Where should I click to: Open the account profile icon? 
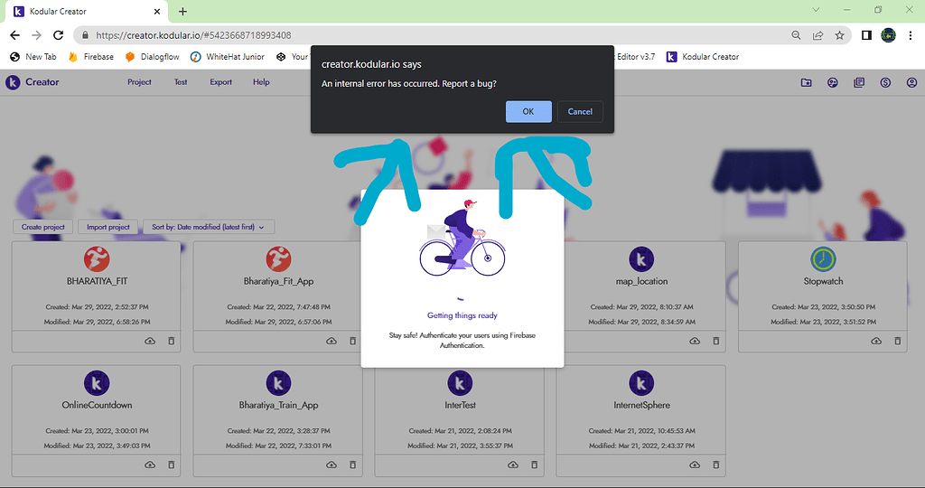912,82
